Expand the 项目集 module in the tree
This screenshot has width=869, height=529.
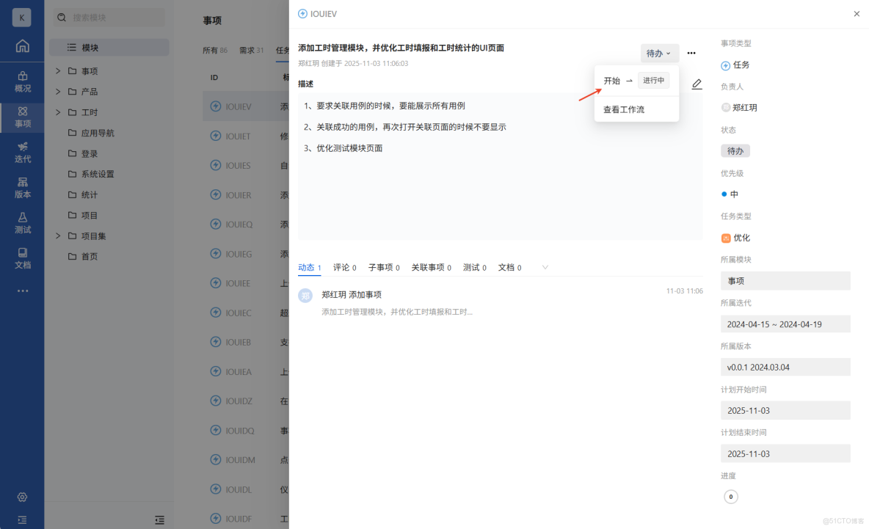click(x=58, y=236)
